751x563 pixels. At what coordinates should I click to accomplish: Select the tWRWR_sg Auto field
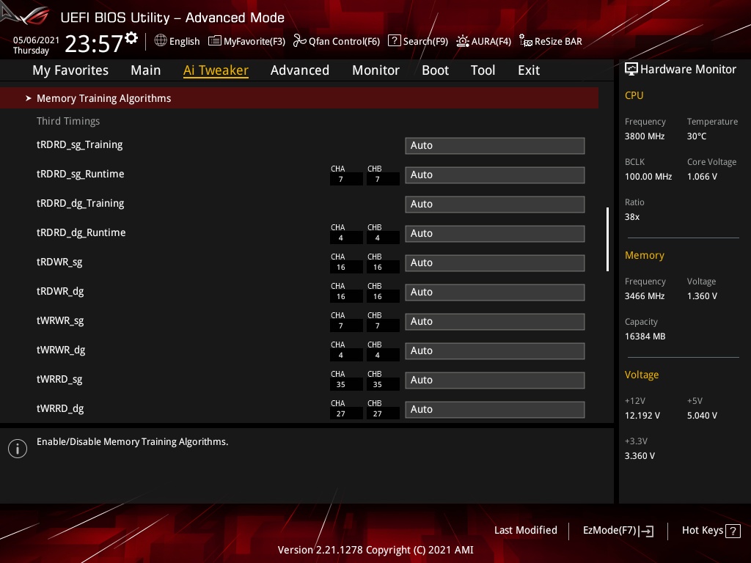[495, 321]
